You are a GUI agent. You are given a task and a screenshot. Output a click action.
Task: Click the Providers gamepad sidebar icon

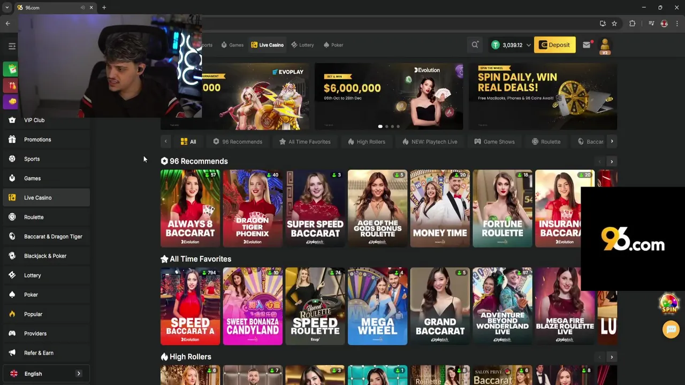(x=12, y=334)
